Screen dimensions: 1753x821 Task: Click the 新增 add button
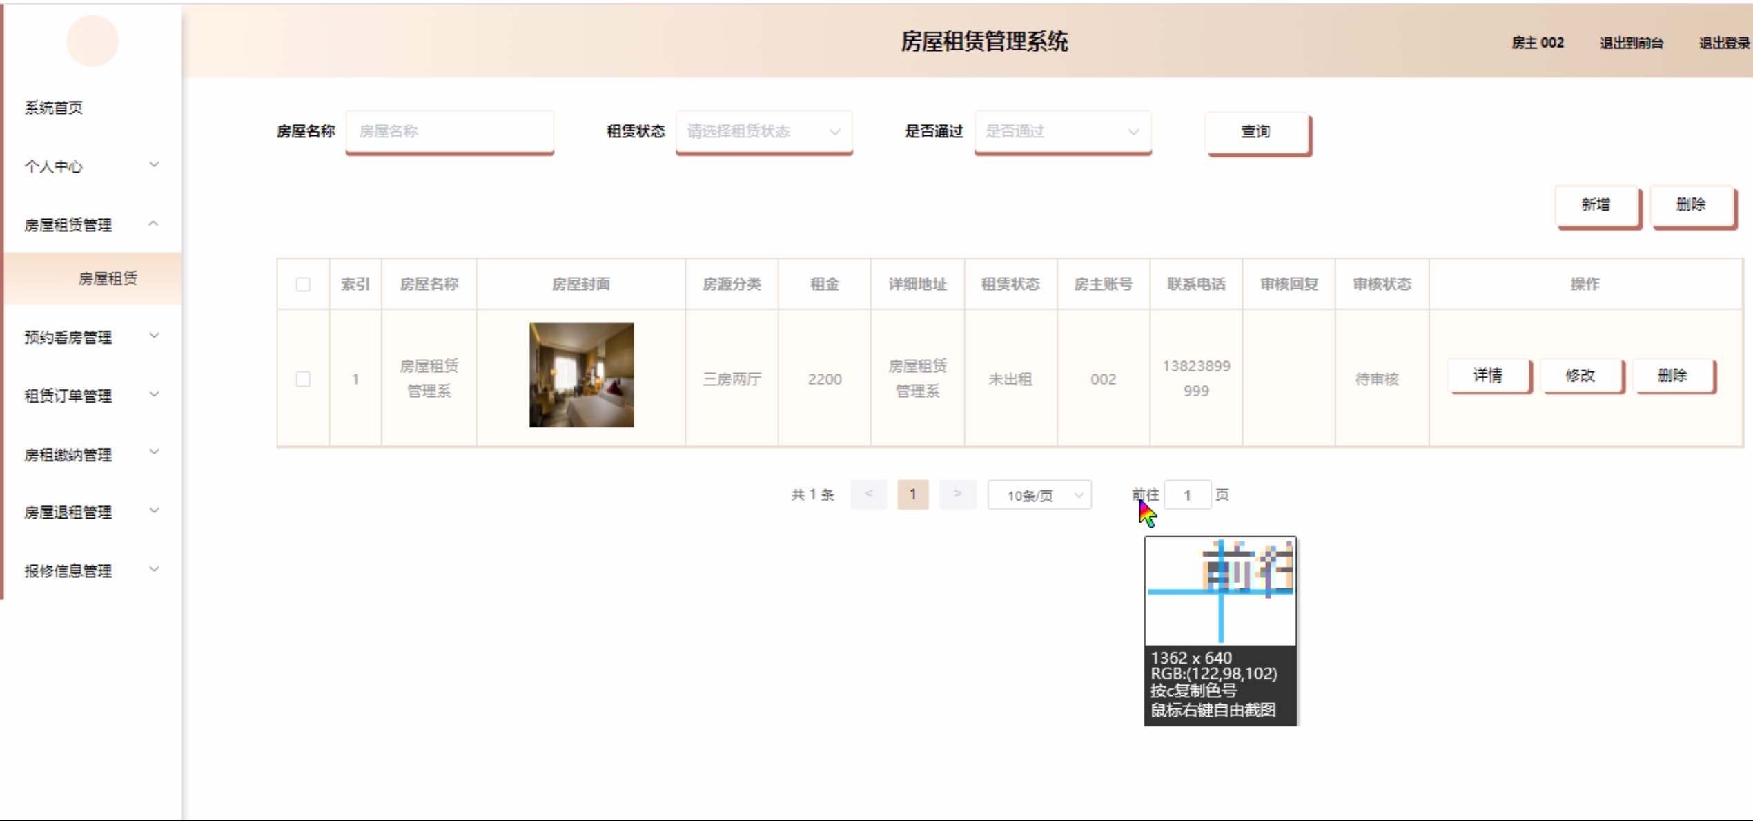click(x=1596, y=204)
